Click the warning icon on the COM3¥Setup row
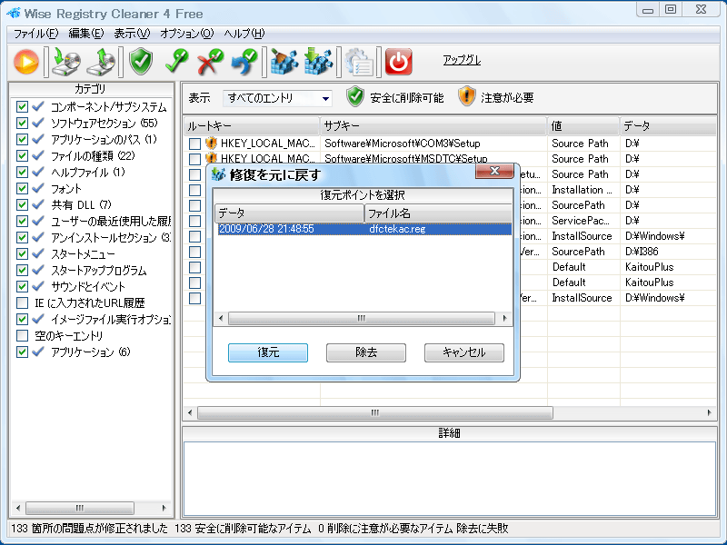This screenshot has width=727, height=545. (x=211, y=144)
